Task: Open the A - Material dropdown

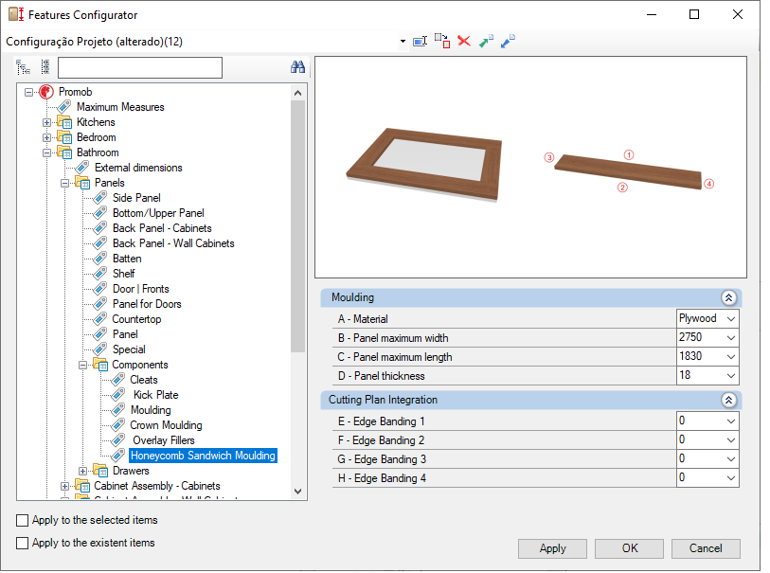Action: coord(731,318)
